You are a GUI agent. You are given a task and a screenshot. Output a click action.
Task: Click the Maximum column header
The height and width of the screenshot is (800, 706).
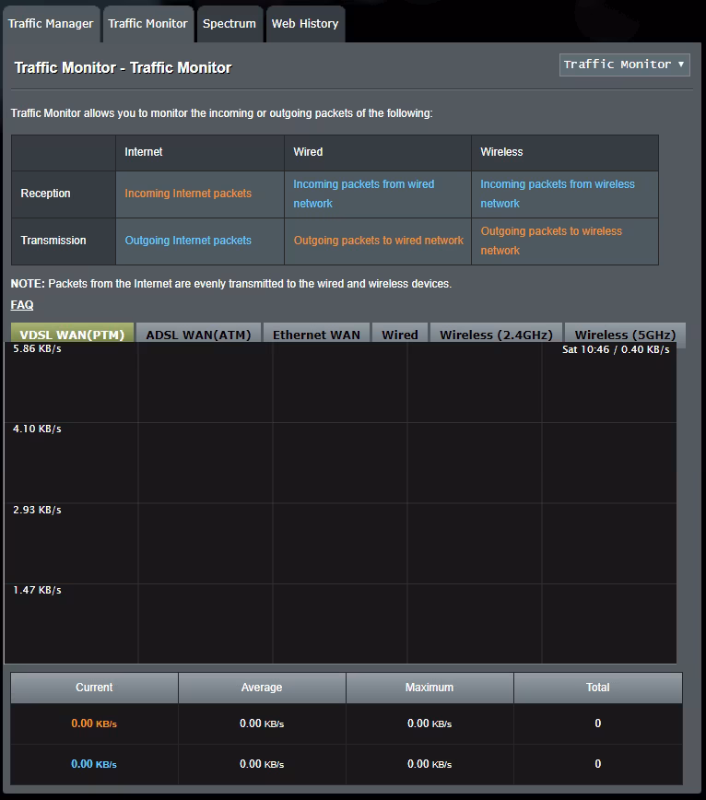(x=429, y=688)
